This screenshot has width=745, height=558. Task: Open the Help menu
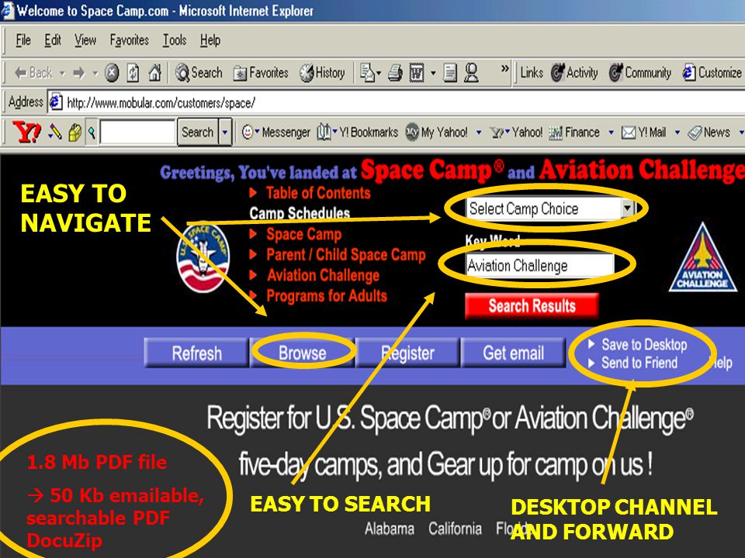[x=210, y=40]
